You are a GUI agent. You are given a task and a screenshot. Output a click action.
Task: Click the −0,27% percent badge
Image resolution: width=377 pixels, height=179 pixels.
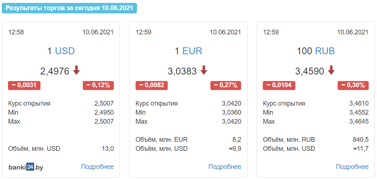click(x=226, y=85)
